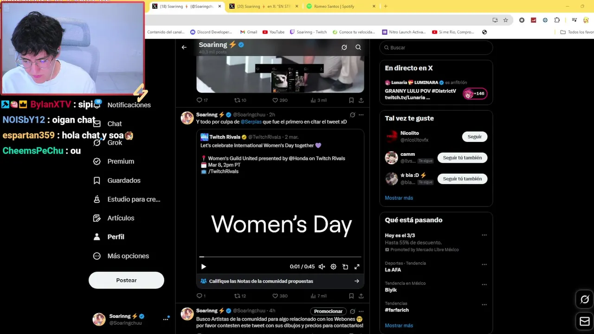The image size is (594, 334).
Task: Click Mostrar más under Tal vez te guste
Action: click(x=399, y=198)
